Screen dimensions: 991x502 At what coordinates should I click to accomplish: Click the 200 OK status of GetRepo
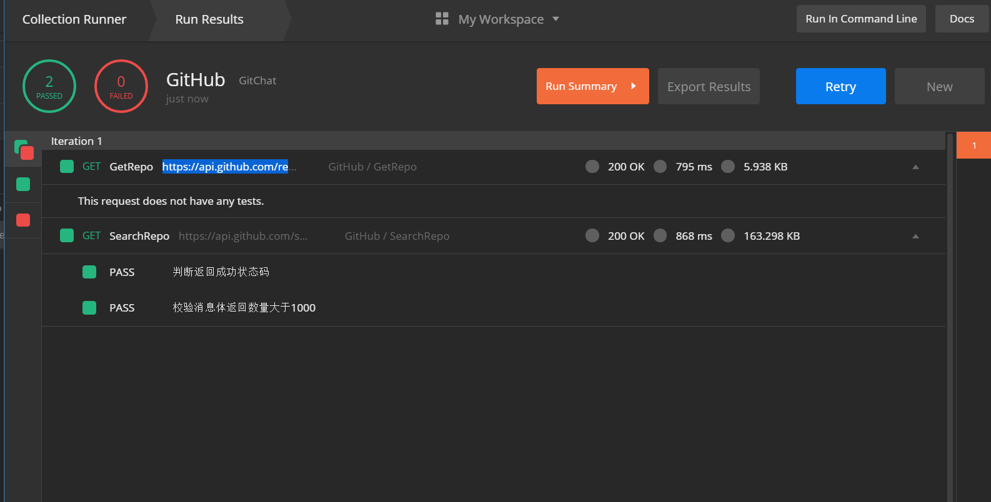point(626,167)
